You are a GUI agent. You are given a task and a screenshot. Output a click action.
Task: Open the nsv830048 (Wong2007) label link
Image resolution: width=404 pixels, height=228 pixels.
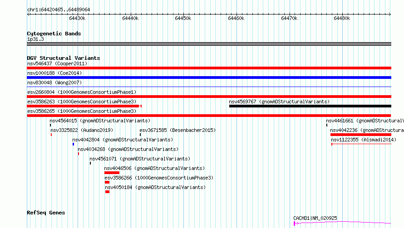[54, 82]
